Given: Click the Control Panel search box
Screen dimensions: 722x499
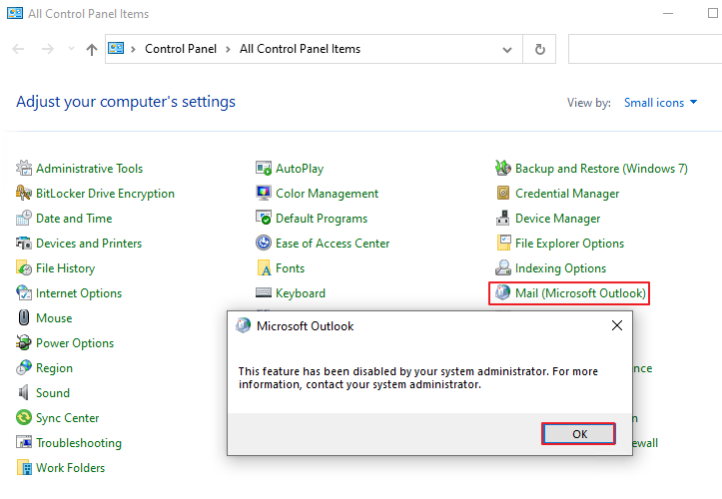Looking at the screenshot, I should 645,49.
